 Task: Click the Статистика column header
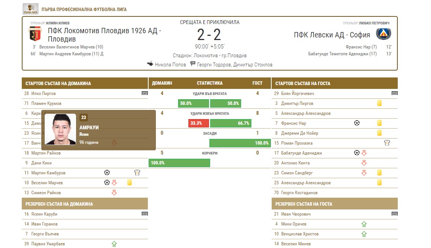pos(210,83)
